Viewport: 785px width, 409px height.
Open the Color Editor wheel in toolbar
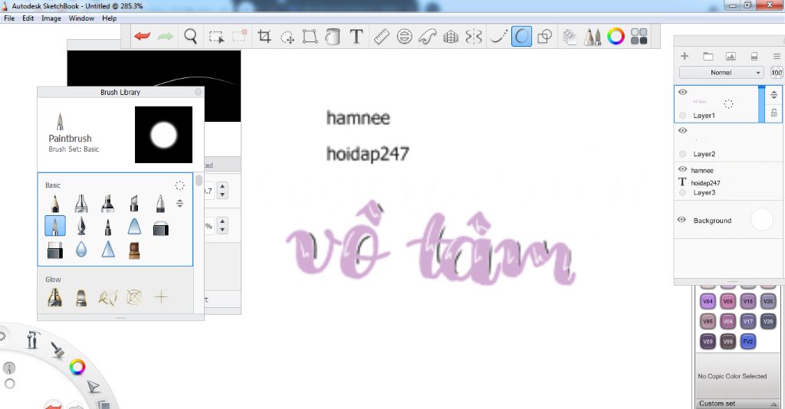(x=616, y=36)
